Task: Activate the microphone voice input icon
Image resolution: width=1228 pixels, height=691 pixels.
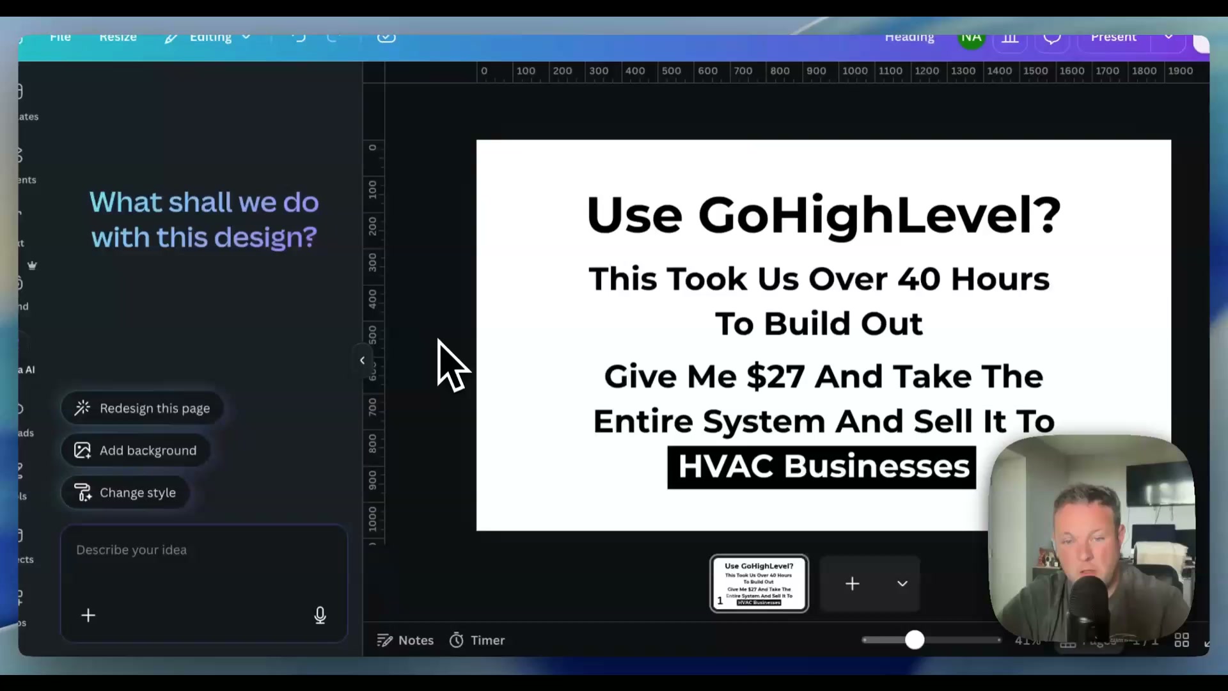Action: pyautogui.click(x=320, y=616)
